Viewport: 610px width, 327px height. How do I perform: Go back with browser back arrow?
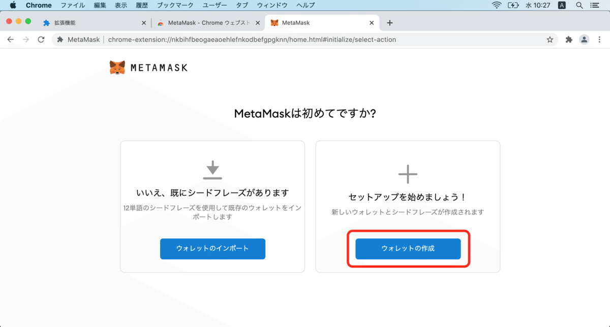(11, 39)
